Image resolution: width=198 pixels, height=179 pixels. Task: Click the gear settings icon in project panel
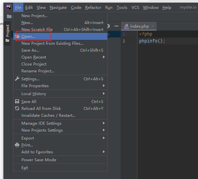coord(109,26)
